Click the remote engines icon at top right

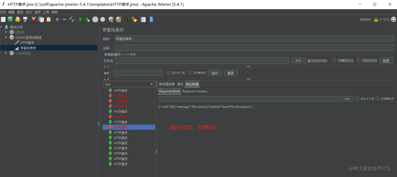tap(393, 19)
